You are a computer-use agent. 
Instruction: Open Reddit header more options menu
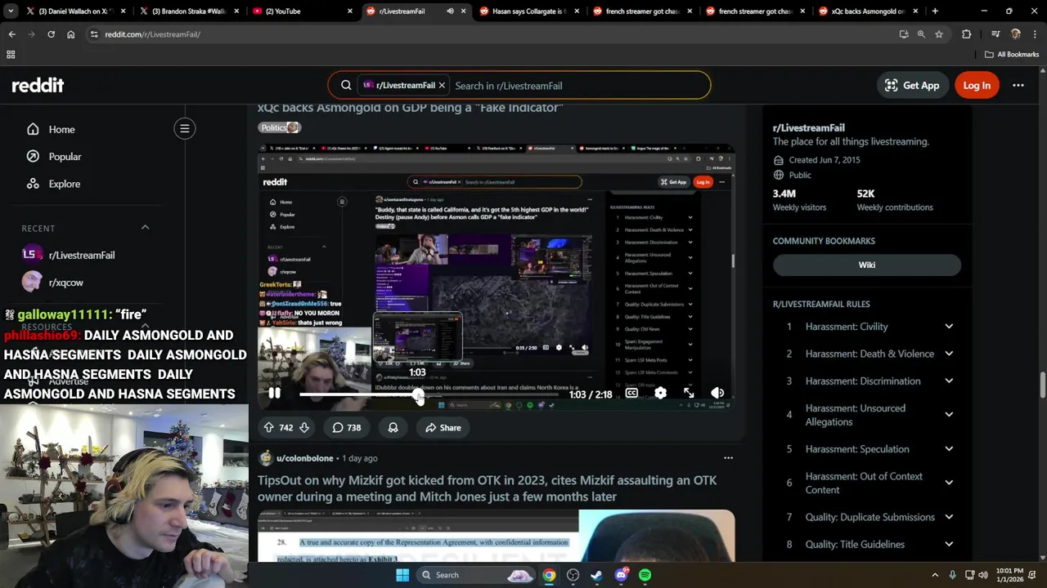point(1018,85)
